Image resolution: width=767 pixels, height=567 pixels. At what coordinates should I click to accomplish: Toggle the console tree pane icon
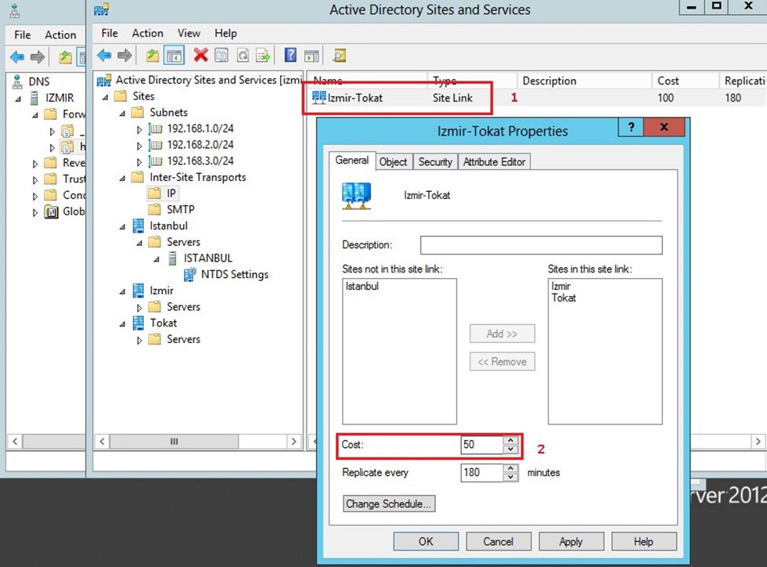pos(174,56)
